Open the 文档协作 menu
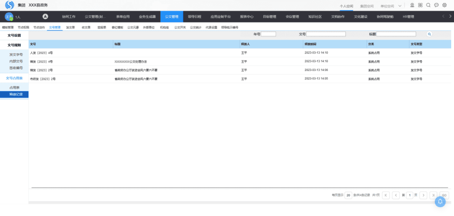This screenshot has width=454, height=216. [x=338, y=17]
